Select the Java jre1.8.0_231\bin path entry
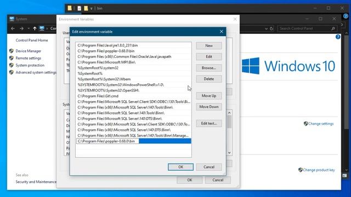Screen dimensions: 351x197 (133, 45)
